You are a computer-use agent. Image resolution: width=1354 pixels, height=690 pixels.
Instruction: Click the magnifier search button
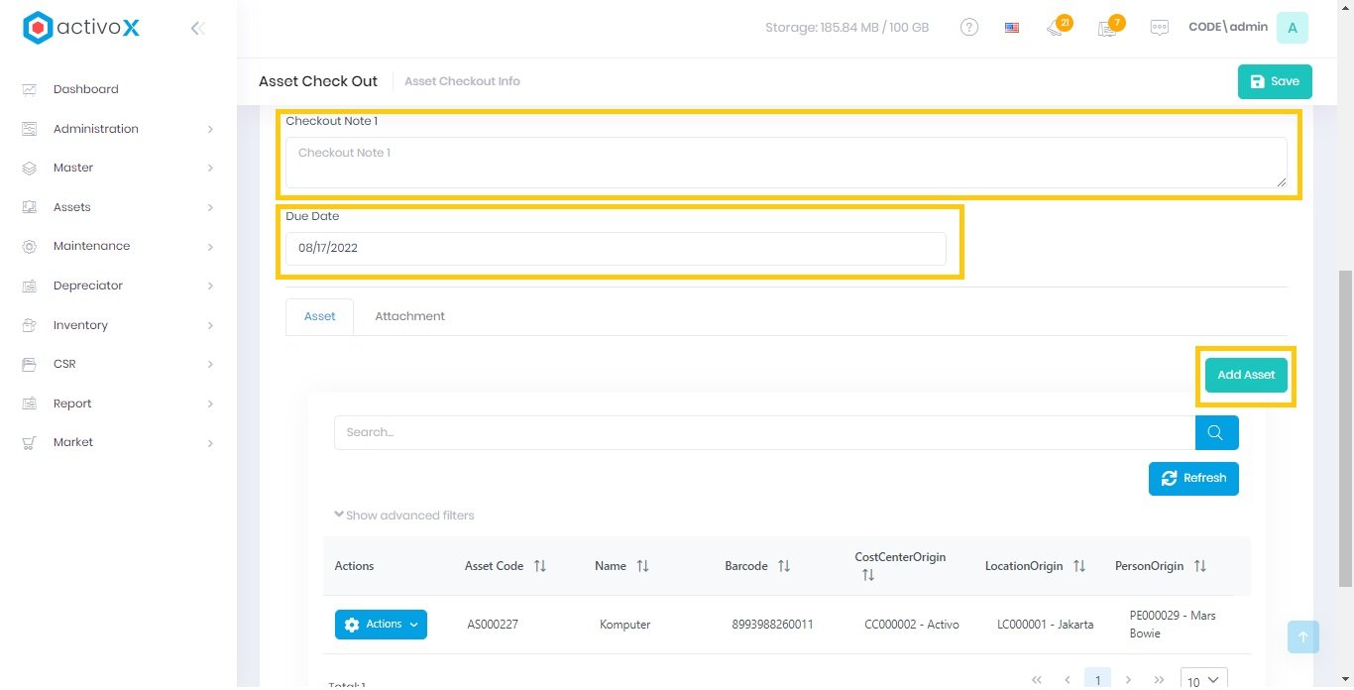(x=1216, y=432)
